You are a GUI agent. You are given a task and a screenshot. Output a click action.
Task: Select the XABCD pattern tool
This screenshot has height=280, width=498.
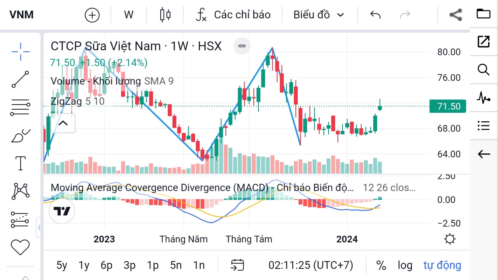tap(20, 191)
